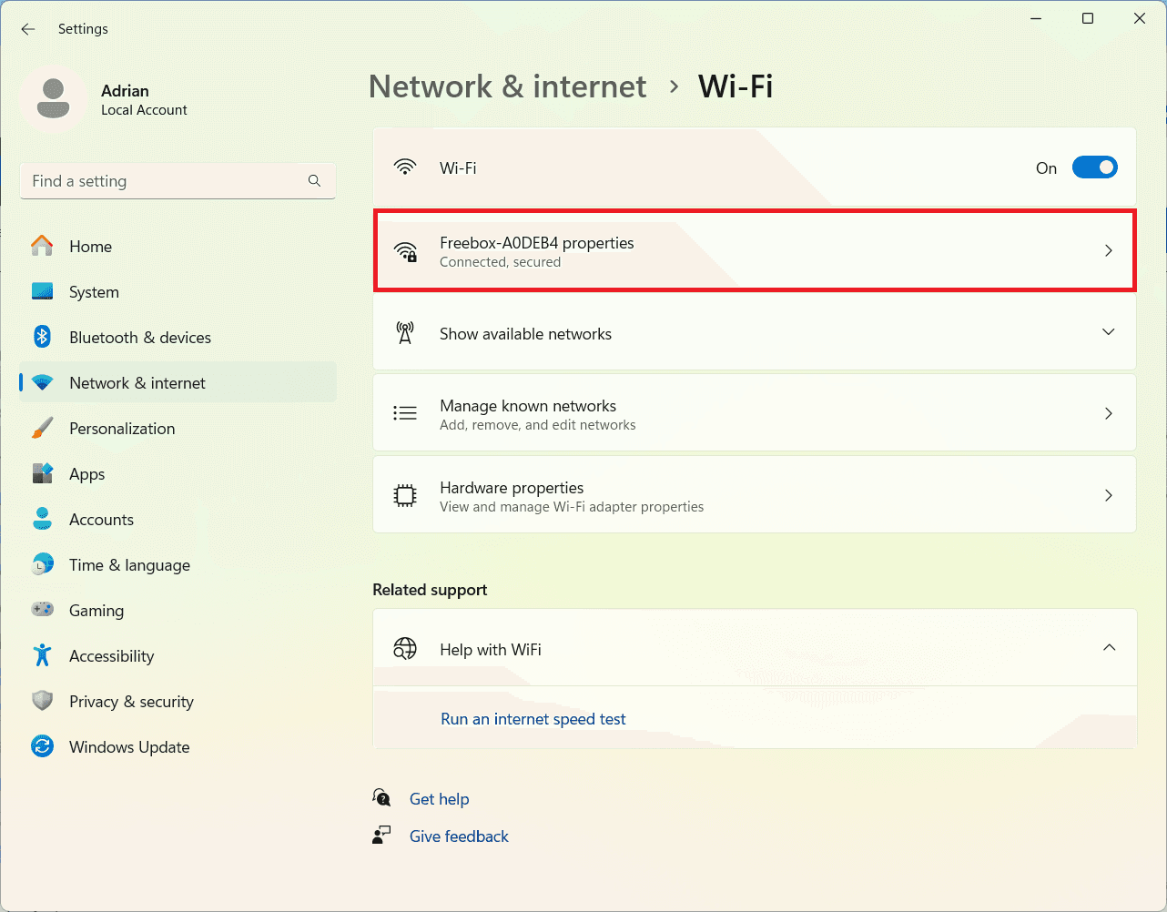Click the Privacy & security shield icon
This screenshot has height=912, width=1167.
[42, 701]
